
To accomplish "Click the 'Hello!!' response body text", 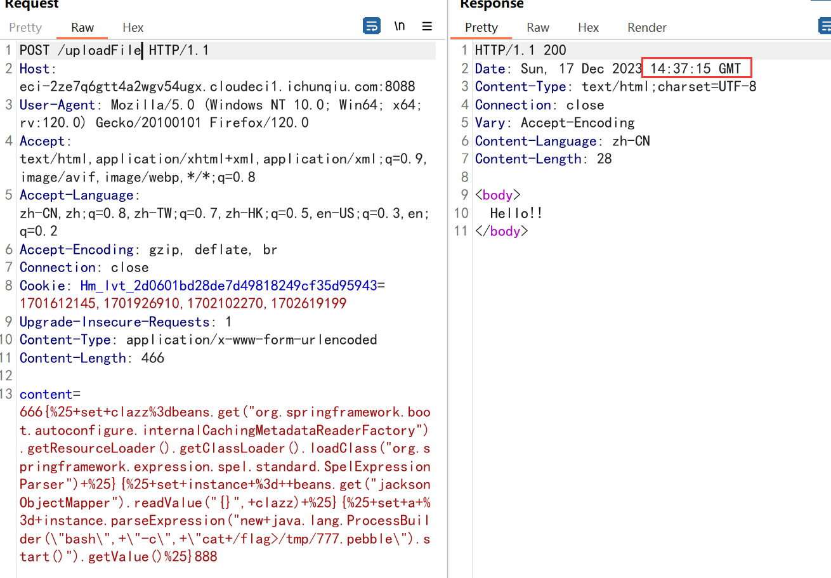I will click(517, 213).
